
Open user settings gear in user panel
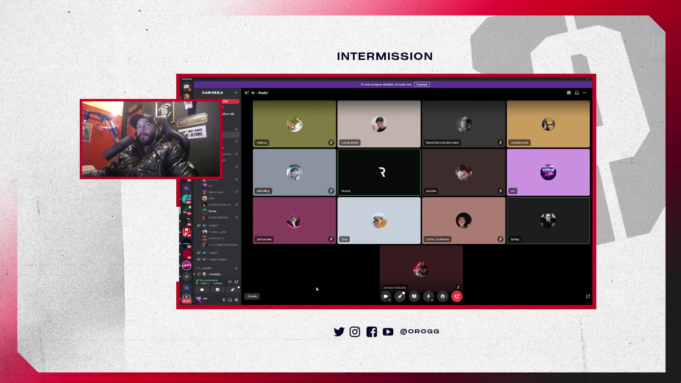coord(237,300)
